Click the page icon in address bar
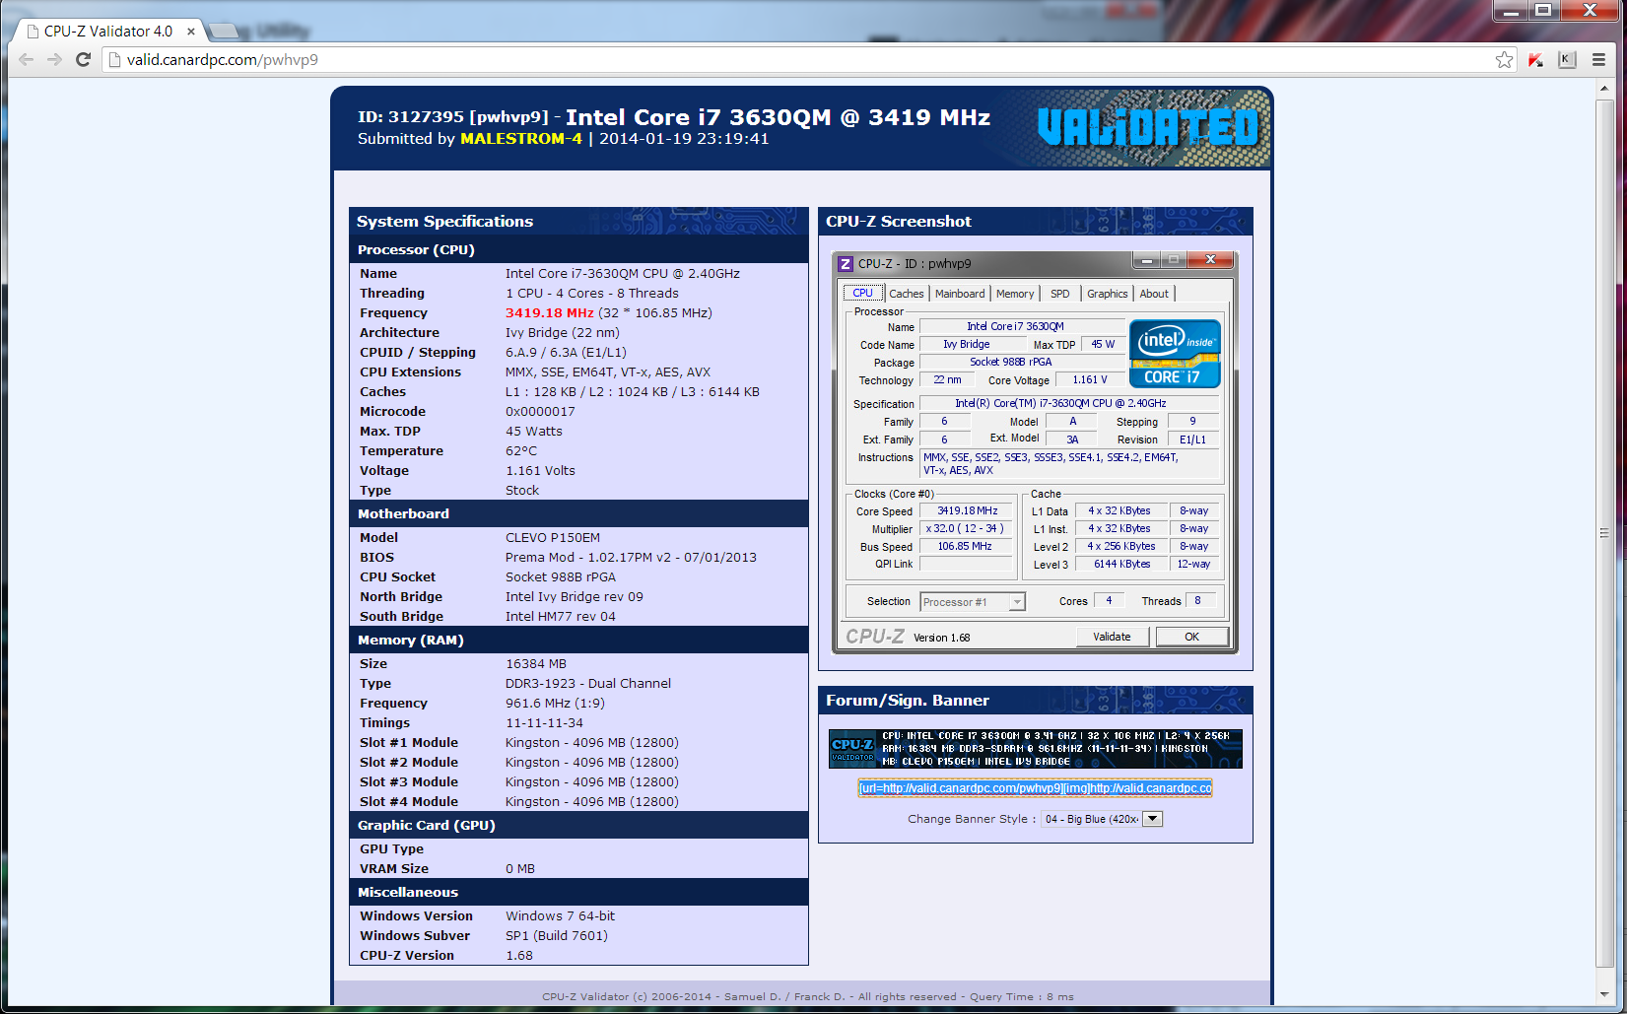The width and height of the screenshot is (1627, 1014). coord(114,59)
